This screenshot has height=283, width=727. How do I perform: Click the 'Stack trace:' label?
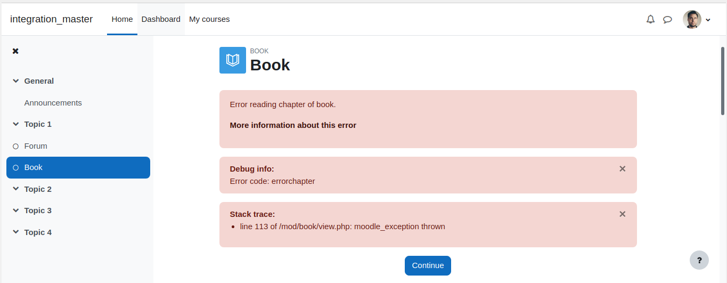[252, 214]
